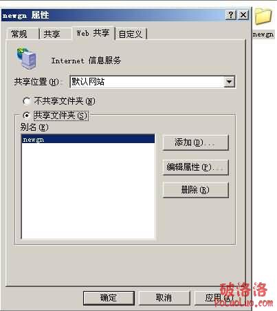The height and width of the screenshot is (311, 277).
Task: Choose the 不共享文件夹 radio option
Action: (59, 101)
